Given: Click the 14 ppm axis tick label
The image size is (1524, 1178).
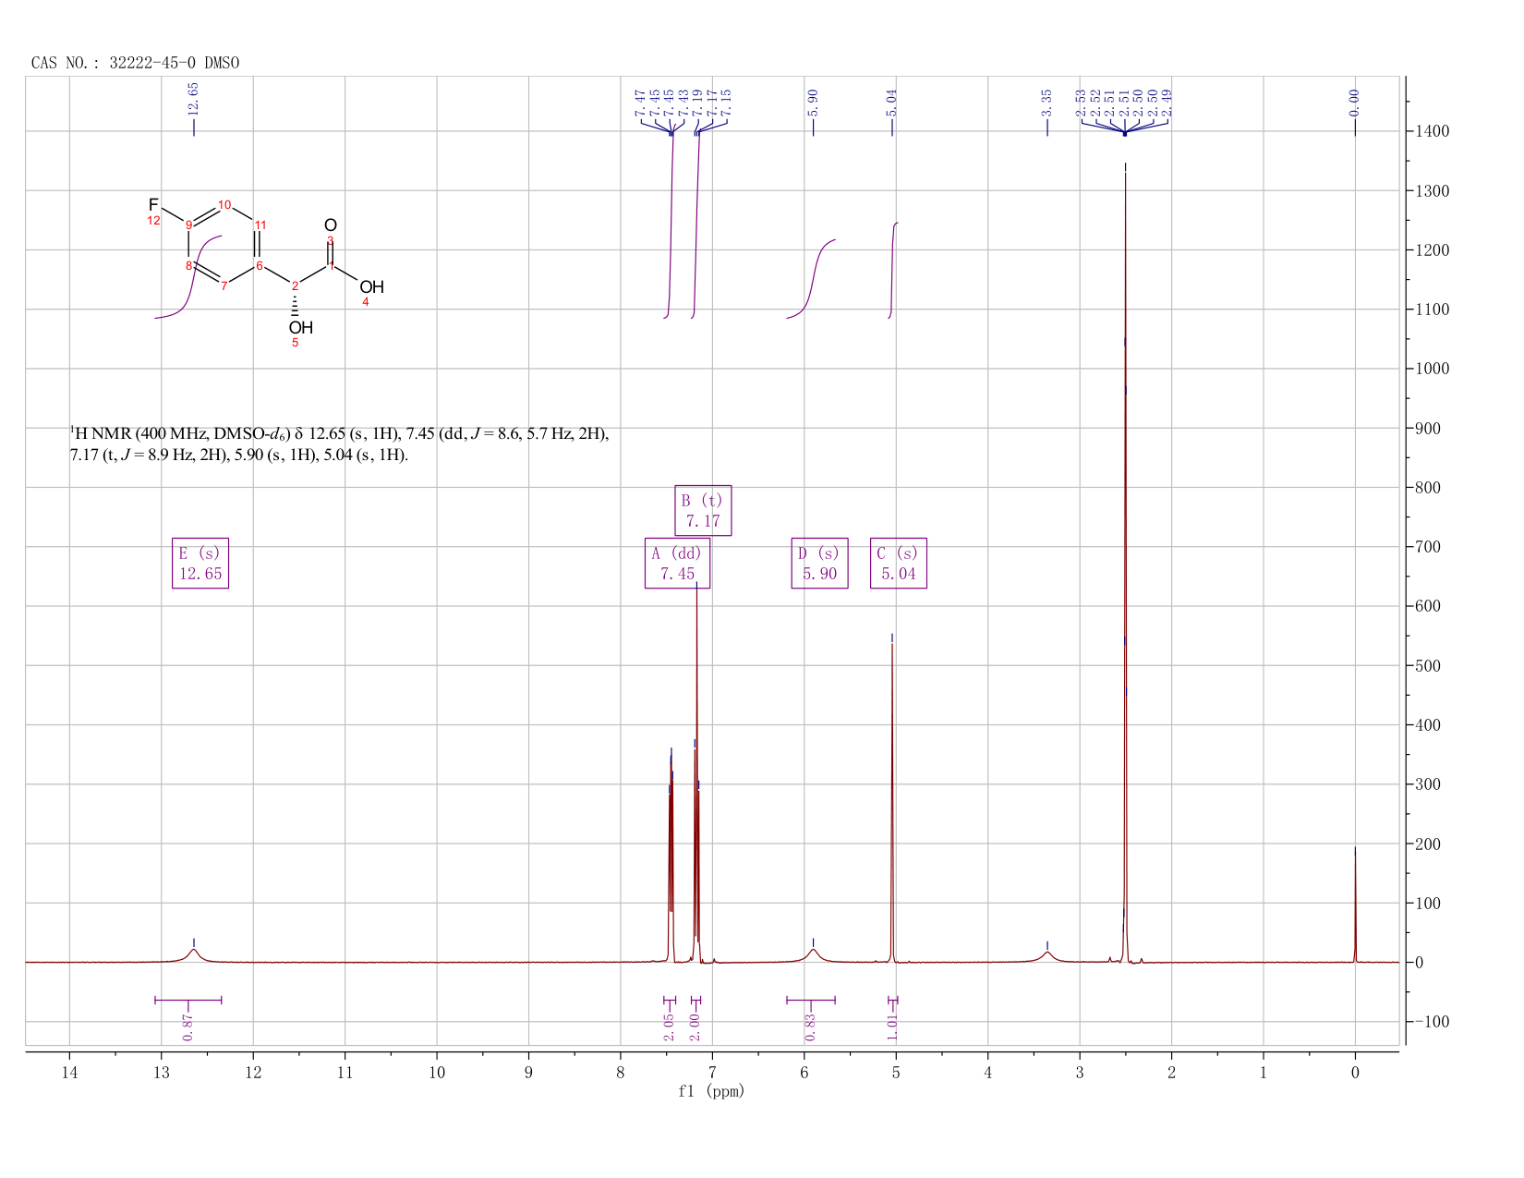Looking at the screenshot, I should tap(69, 1072).
